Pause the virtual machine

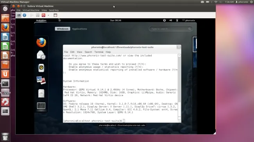[x=38, y=15]
